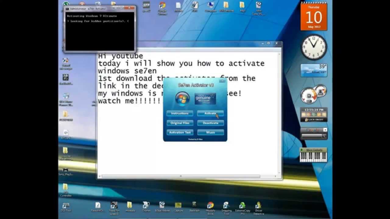The width and height of the screenshot is (390, 219).
Task: Click the Deactivate button in Se7en Activator
Action: coord(211,123)
